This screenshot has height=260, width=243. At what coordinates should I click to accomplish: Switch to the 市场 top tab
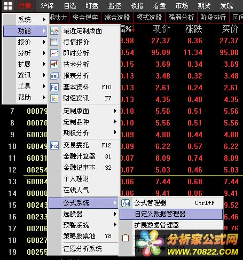pos(182,6)
